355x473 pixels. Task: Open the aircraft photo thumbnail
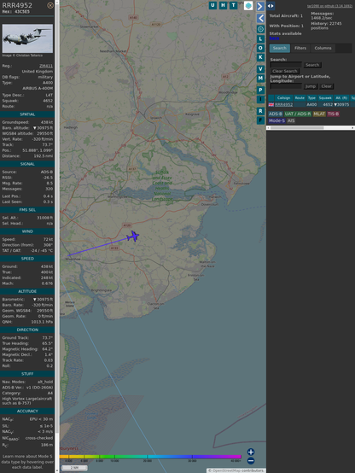pos(27,38)
